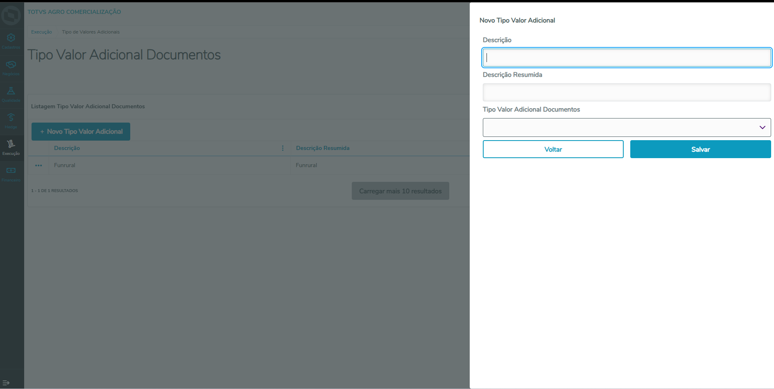The image size is (774, 389).
Task: Click the Salvar button
Action: click(x=700, y=149)
